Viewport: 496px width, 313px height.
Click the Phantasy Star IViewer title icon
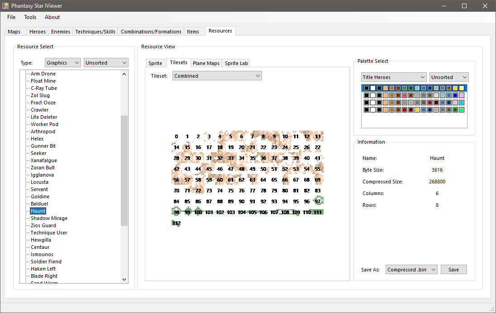[x=5, y=6]
